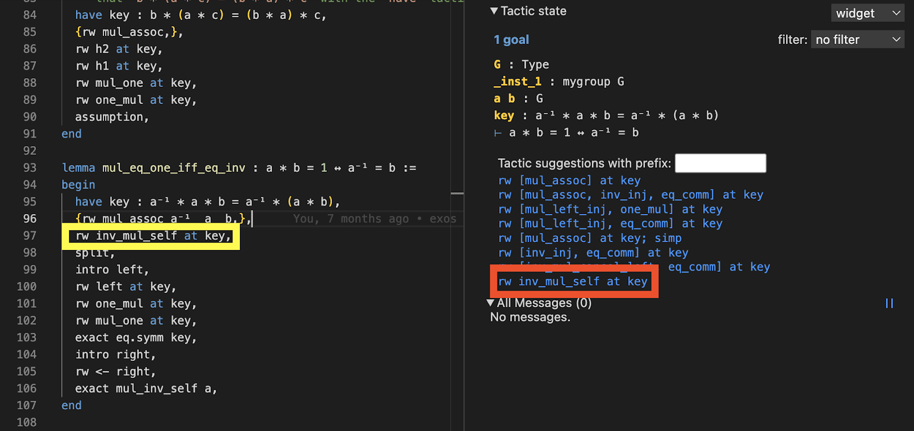
Task: Click the lemma name mul_eq_one_iff_eq_inv
Action: click(x=174, y=168)
